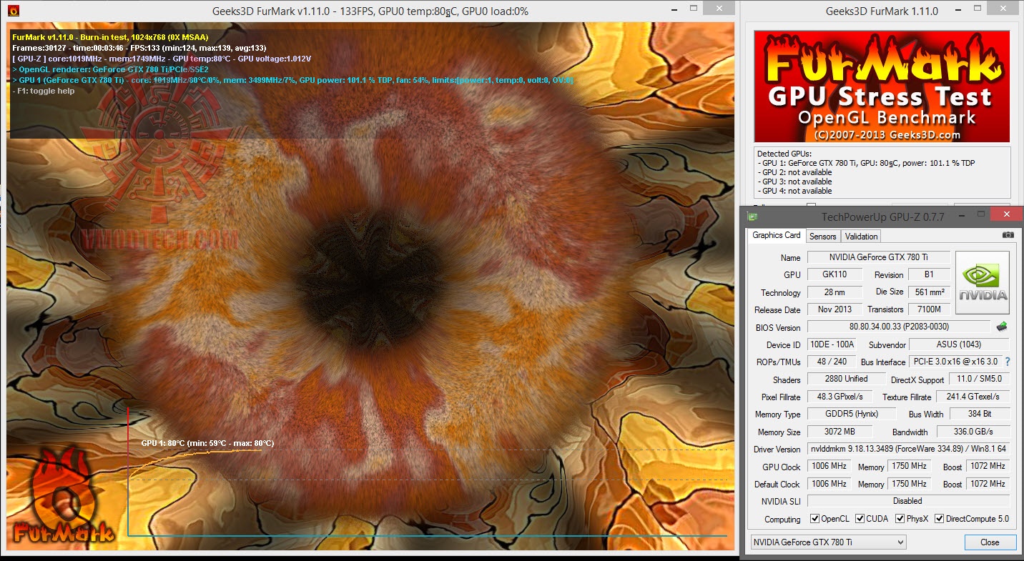Screen dimensions: 1024x561
Task: Click the NVIDIA logo in GPU-Z
Action: (983, 282)
